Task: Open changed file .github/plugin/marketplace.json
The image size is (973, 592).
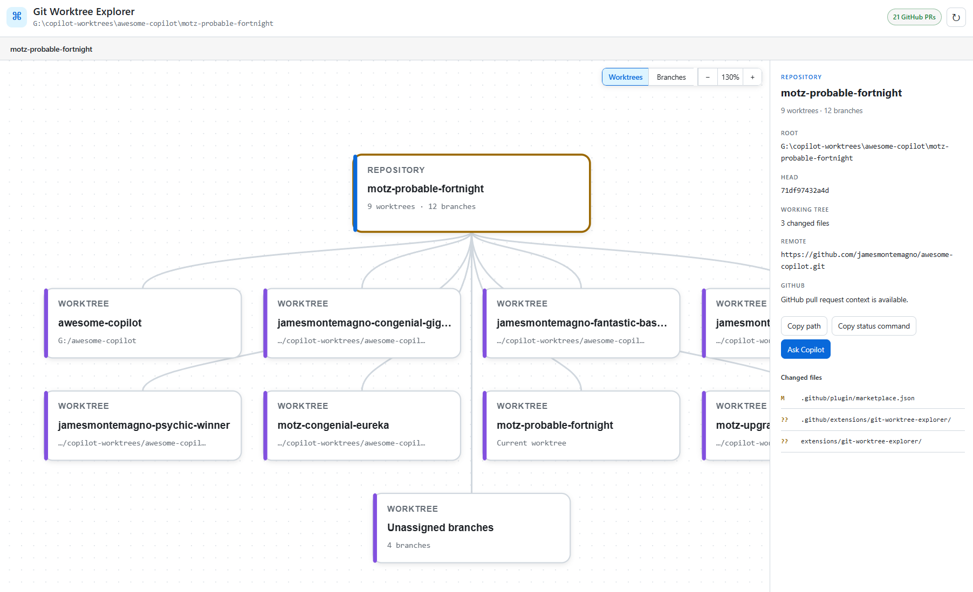Action: coord(873,398)
